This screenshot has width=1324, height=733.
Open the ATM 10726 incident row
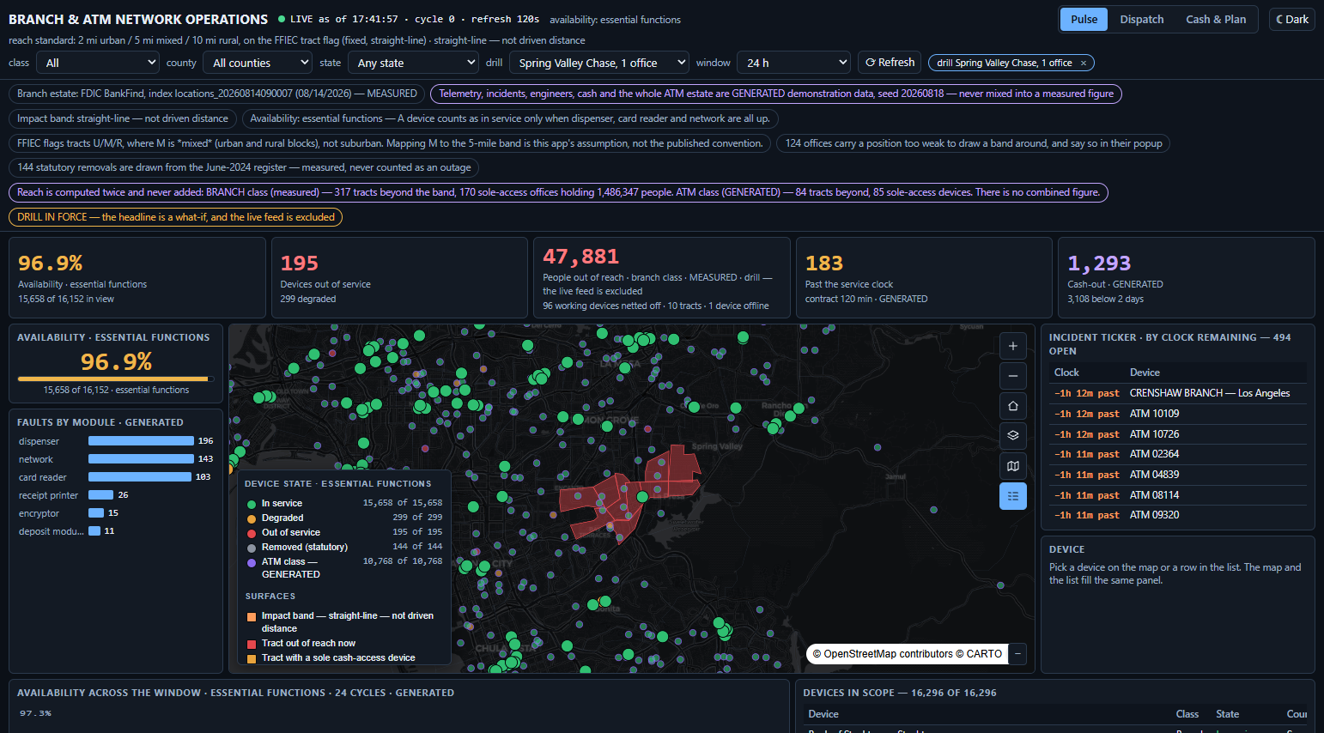click(1177, 434)
